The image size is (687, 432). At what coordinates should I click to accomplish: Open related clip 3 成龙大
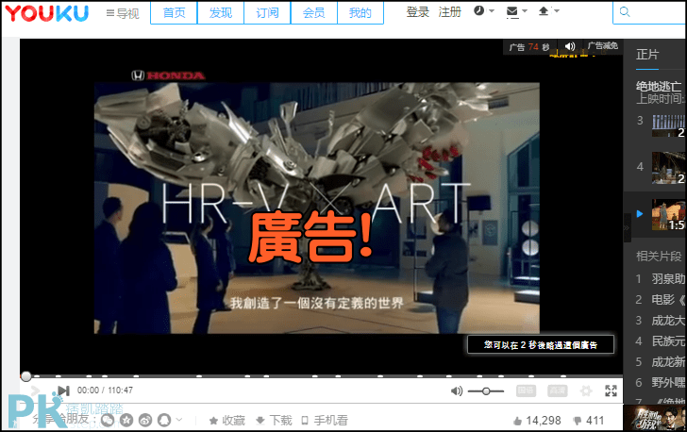(668, 321)
